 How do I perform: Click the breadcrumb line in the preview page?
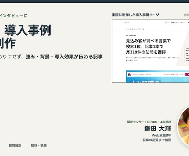[135, 29]
